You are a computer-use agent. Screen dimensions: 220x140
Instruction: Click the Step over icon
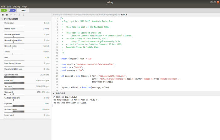point(15,15)
